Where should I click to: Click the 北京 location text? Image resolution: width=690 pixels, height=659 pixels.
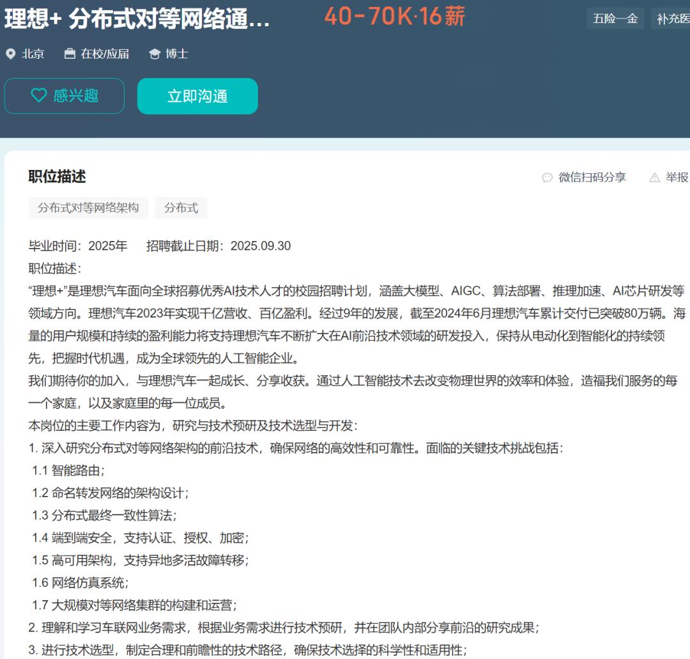33,54
